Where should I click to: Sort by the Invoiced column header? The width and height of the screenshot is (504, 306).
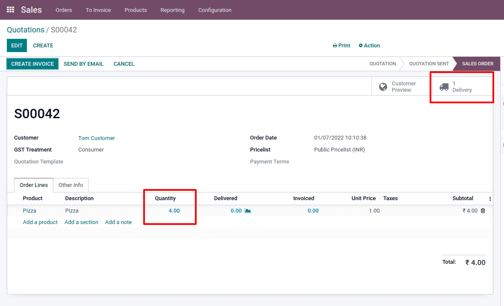[304, 198]
